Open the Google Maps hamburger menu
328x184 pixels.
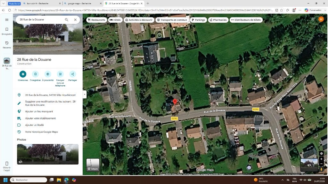point(7,20)
